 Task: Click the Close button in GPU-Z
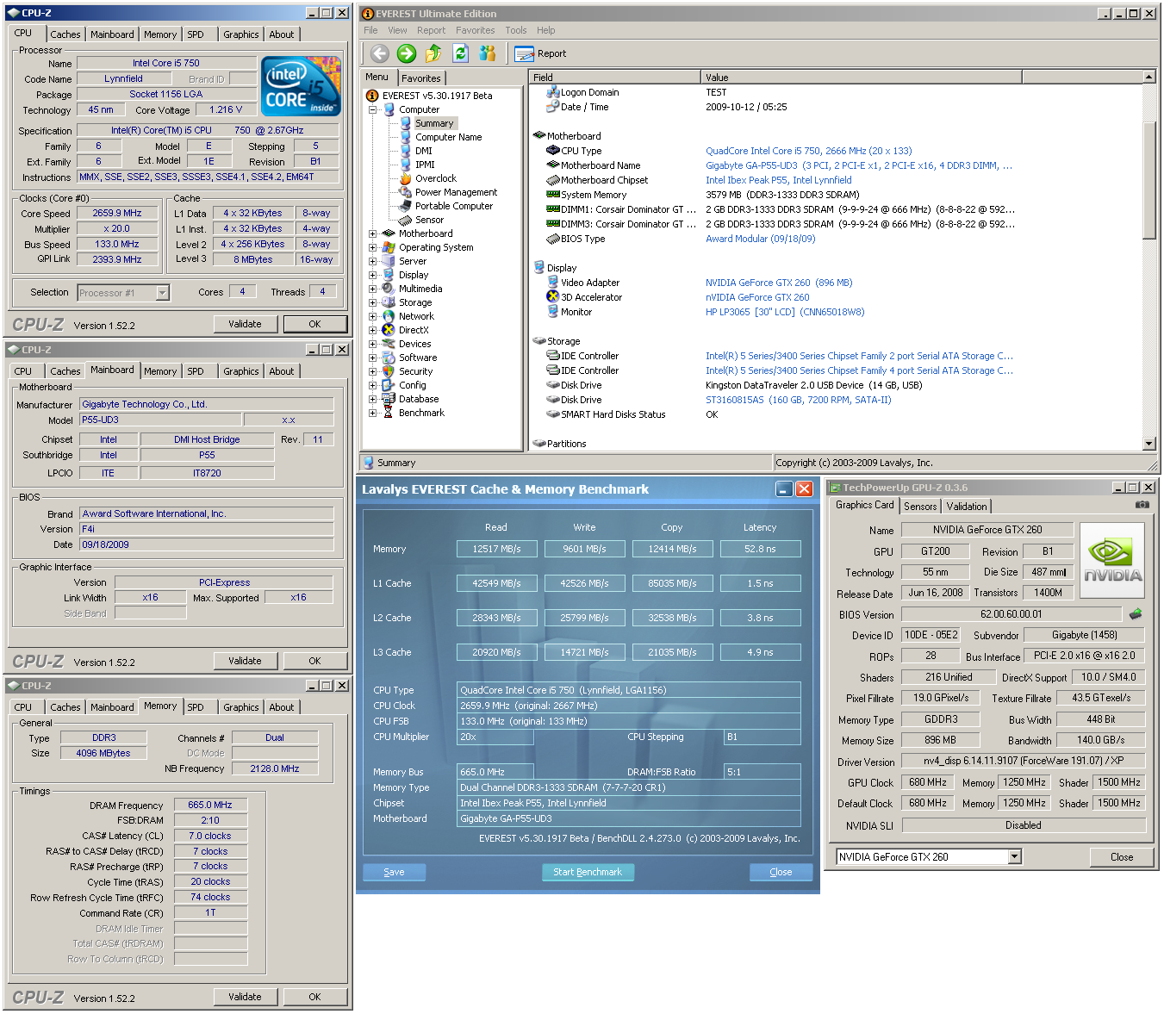pyautogui.click(x=1122, y=857)
